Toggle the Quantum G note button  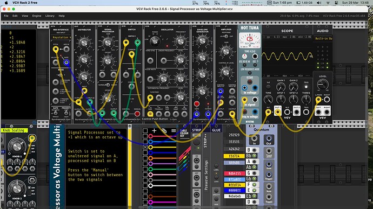coord(254,173)
